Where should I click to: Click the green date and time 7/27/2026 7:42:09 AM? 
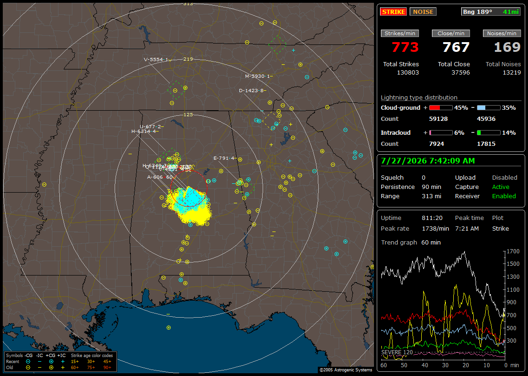(x=428, y=161)
